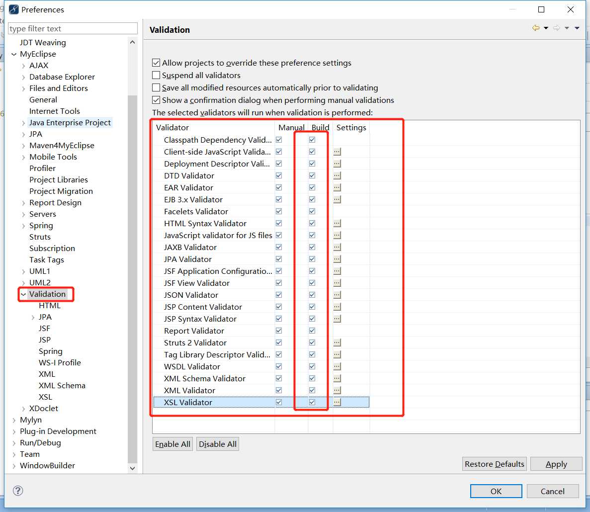Image resolution: width=590 pixels, height=512 pixels.
Task: Click the Validator column header
Action: [x=214, y=128]
